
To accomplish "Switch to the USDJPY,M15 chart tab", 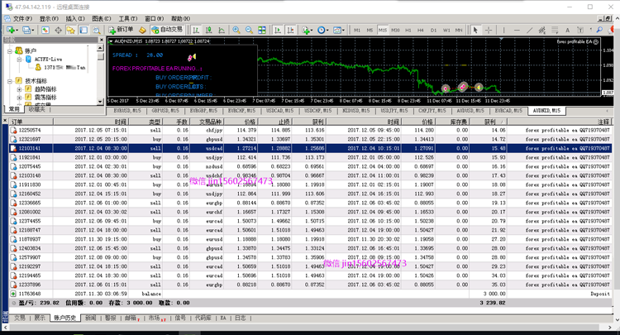I will (393, 111).
